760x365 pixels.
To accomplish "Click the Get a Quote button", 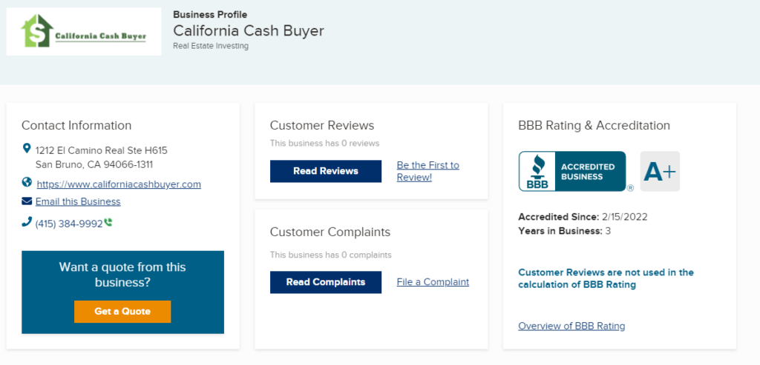I will pyautogui.click(x=122, y=312).
